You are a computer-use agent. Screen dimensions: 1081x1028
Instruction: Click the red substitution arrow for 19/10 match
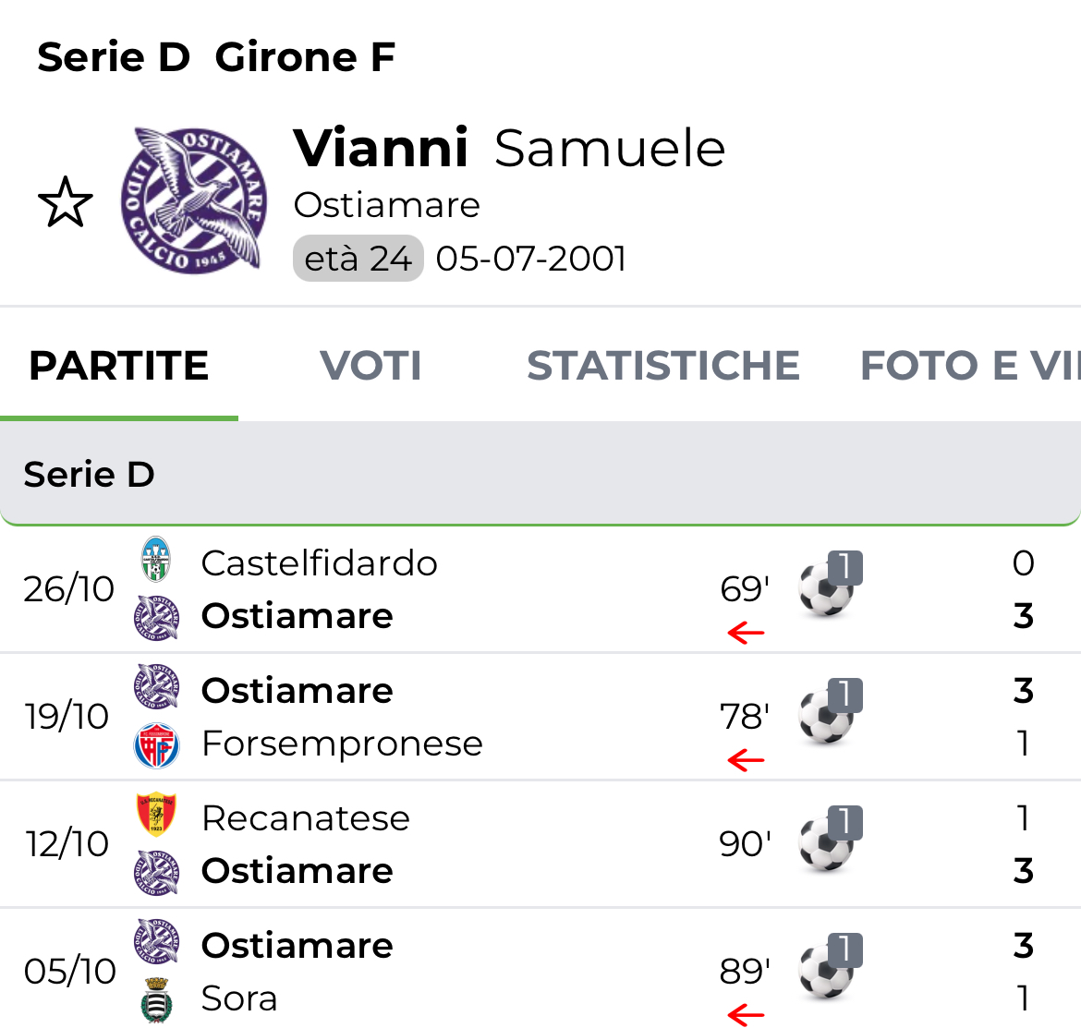(746, 760)
